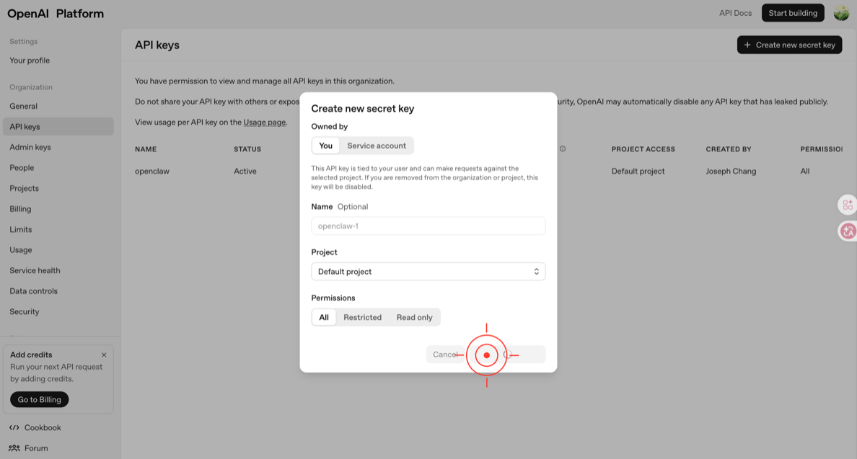
Task: Open the API Docs link
Action: [735, 13]
